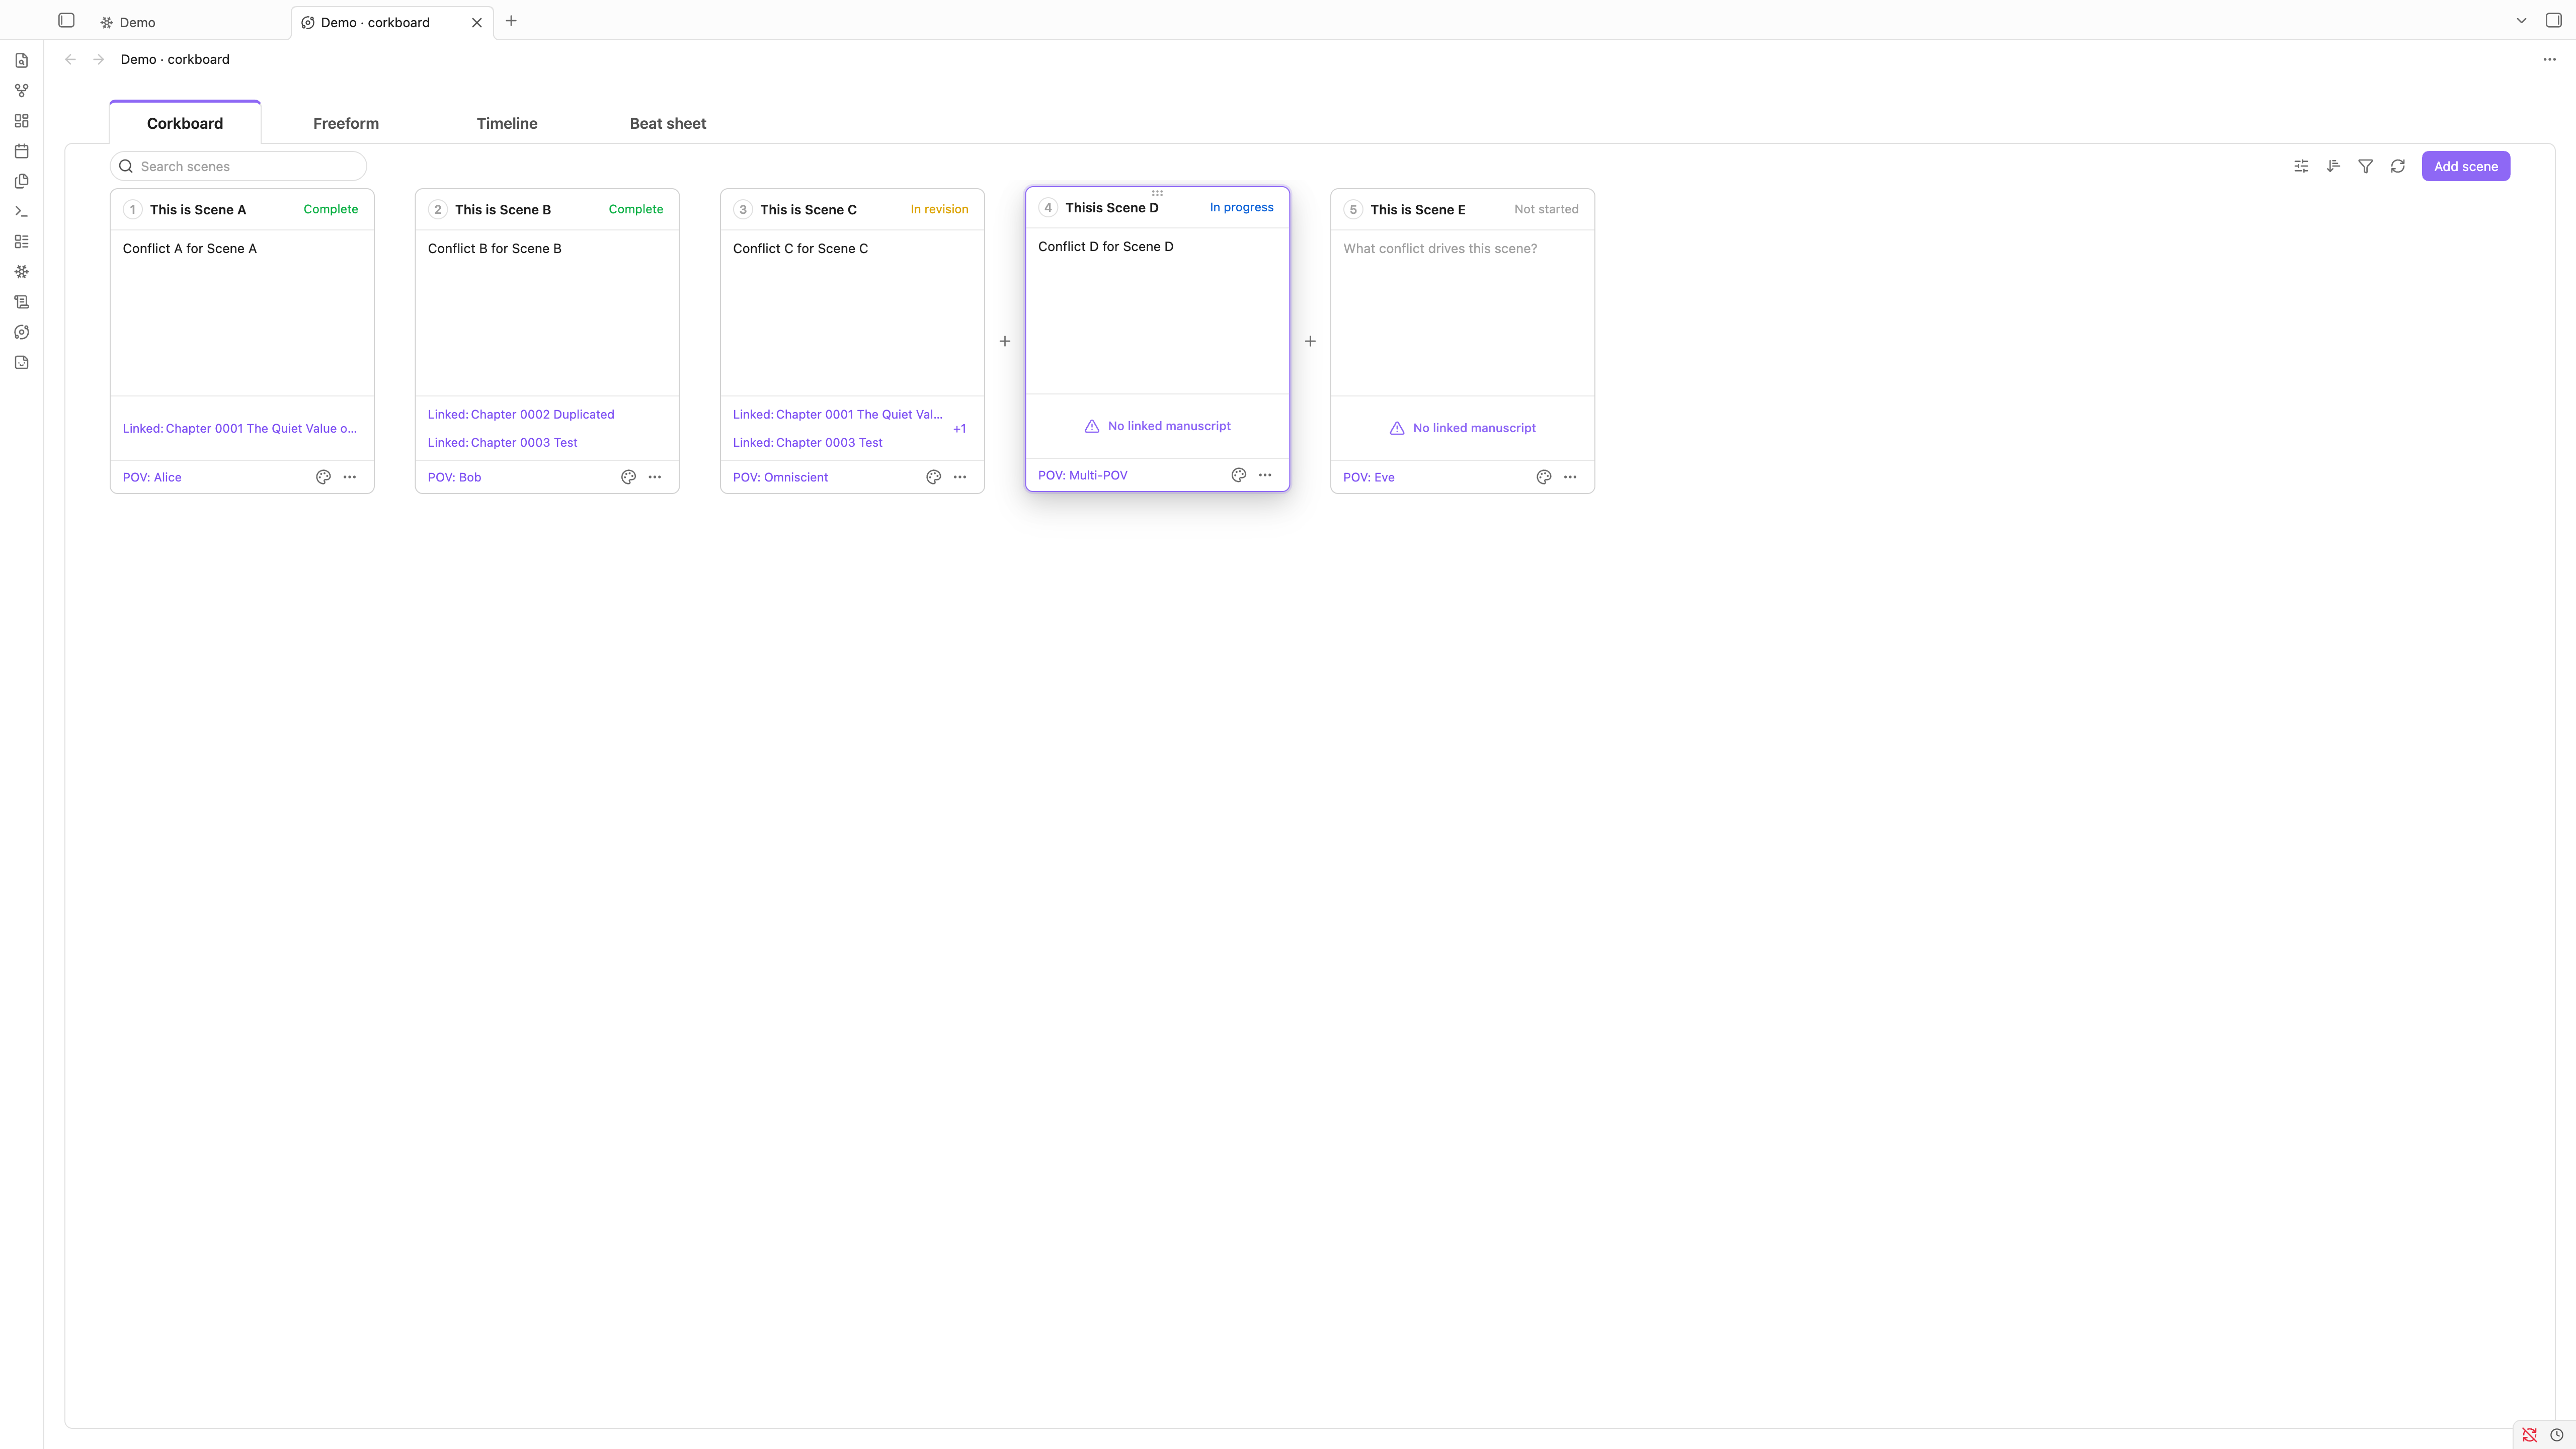Image resolution: width=2576 pixels, height=1449 pixels.
Task: Open the file search icon in the left ribbon
Action: pyautogui.click(x=21, y=61)
